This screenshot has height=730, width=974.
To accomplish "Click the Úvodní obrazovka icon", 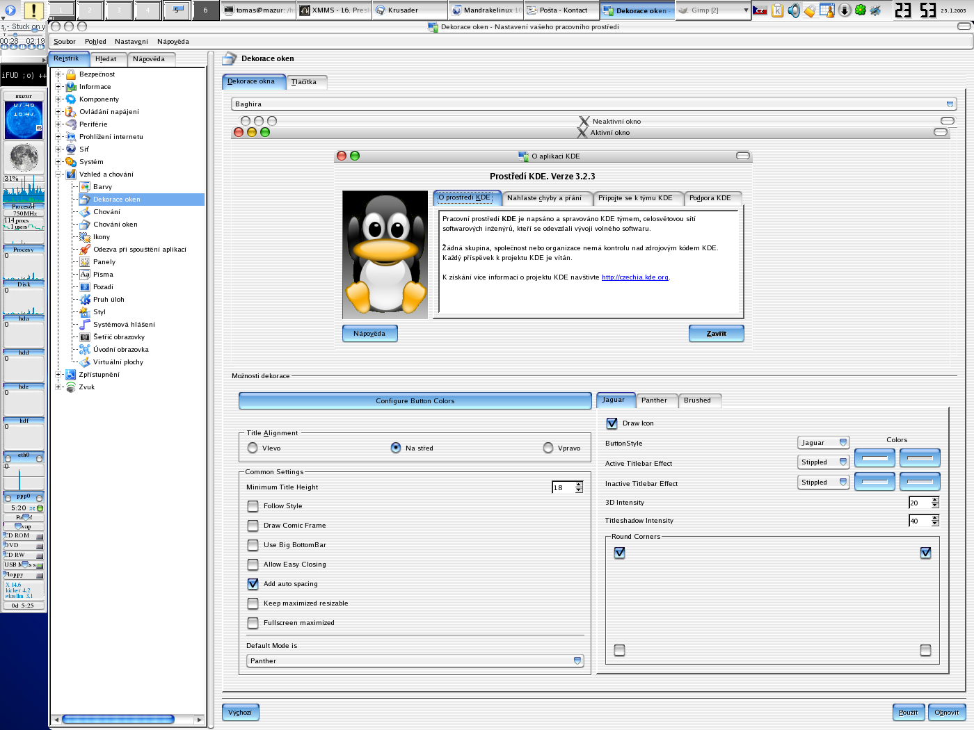I will [x=85, y=350].
